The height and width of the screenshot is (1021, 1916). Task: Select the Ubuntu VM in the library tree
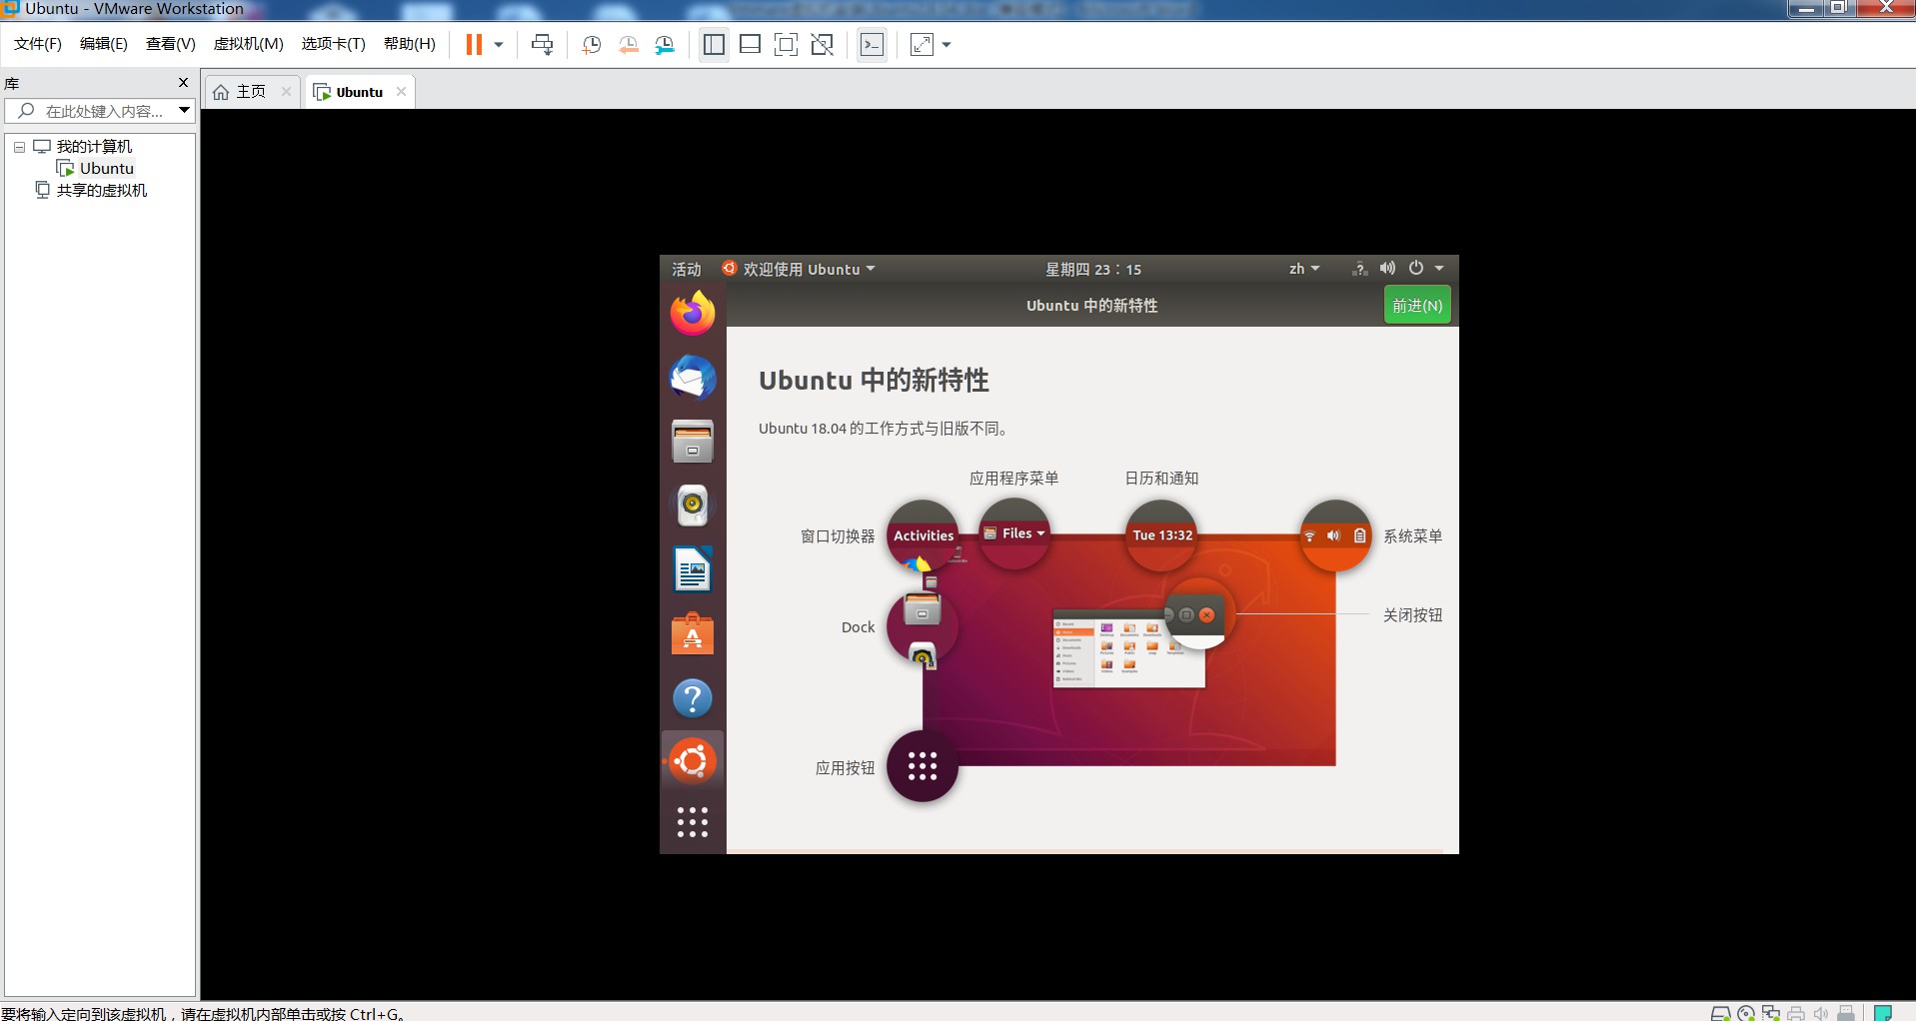point(107,169)
